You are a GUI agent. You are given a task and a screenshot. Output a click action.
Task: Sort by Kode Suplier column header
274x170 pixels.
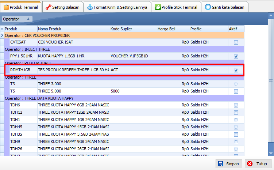133,29
